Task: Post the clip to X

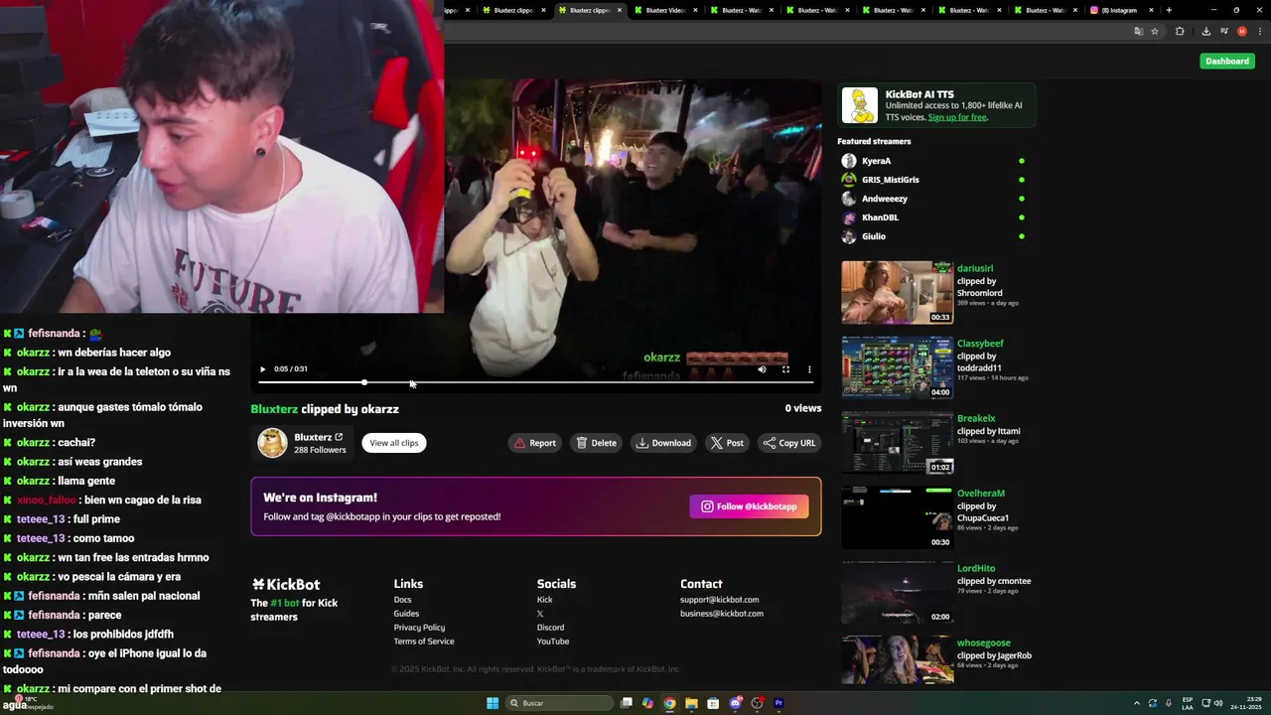Action: pos(727,443)
